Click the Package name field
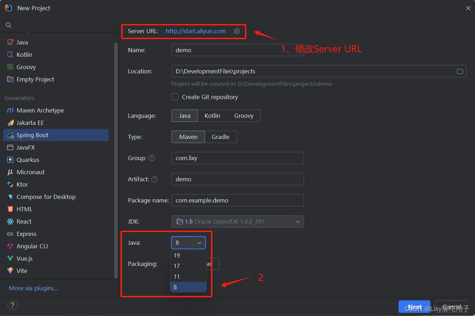475x316 pixels. [237, 200]
